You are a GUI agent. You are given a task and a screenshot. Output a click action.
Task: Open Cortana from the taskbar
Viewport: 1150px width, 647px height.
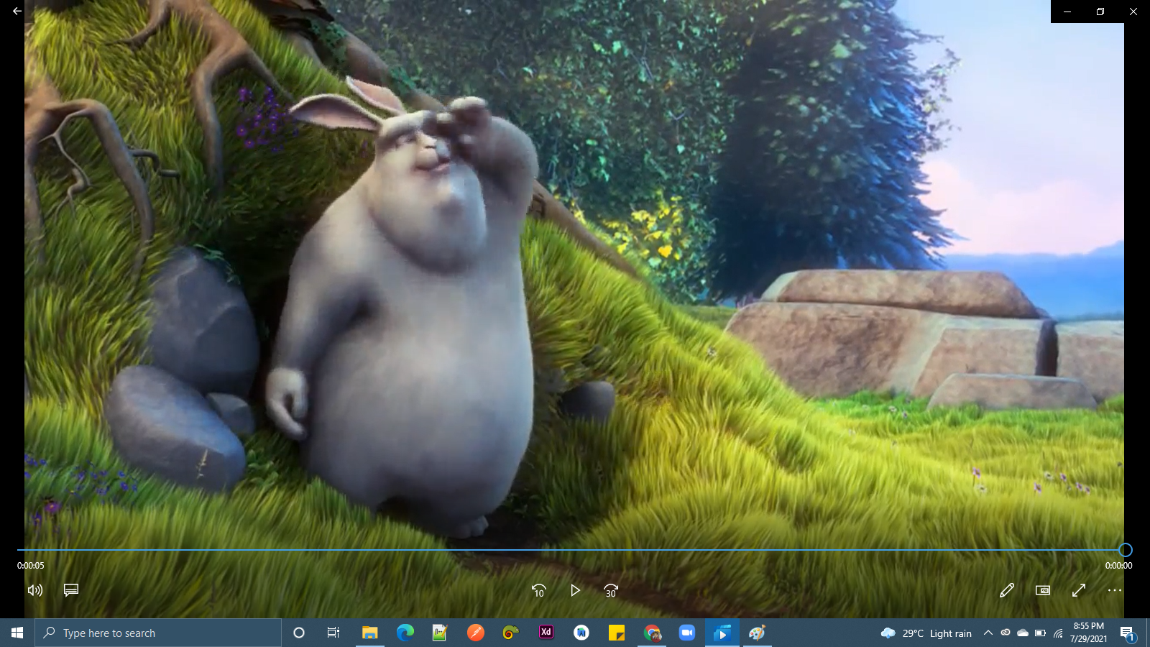[299, 633]
